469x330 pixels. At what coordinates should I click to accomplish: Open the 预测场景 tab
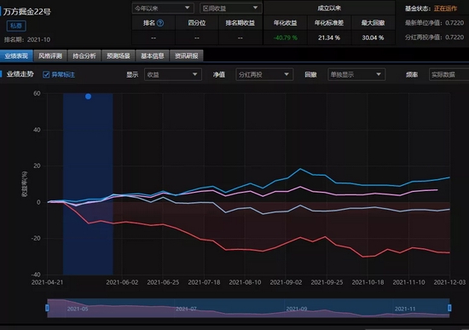(x=119, y=56)
